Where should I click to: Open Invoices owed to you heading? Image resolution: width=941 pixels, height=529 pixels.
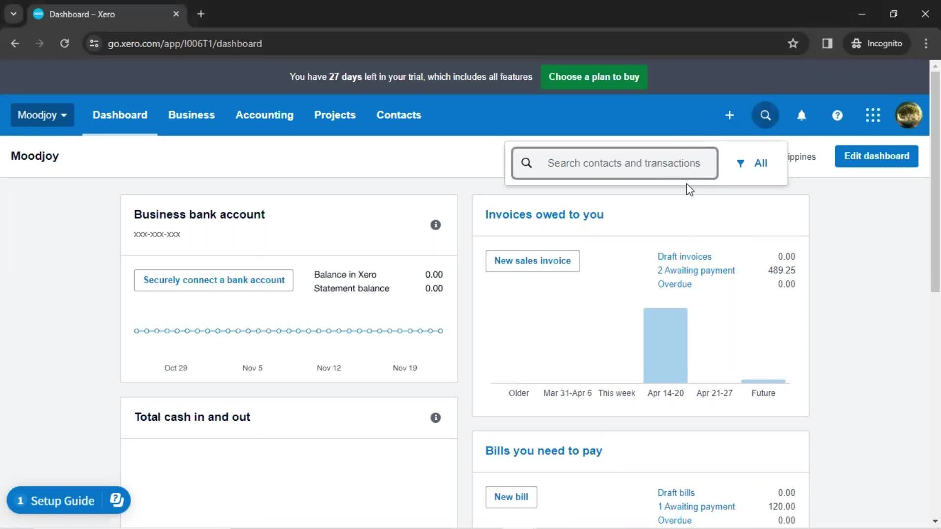544,215
